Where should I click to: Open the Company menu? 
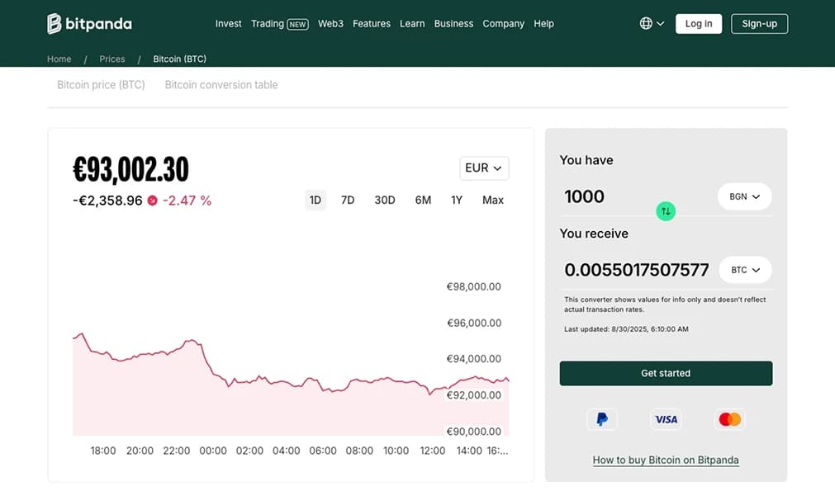pyautogui.click(x=503, y=23)
